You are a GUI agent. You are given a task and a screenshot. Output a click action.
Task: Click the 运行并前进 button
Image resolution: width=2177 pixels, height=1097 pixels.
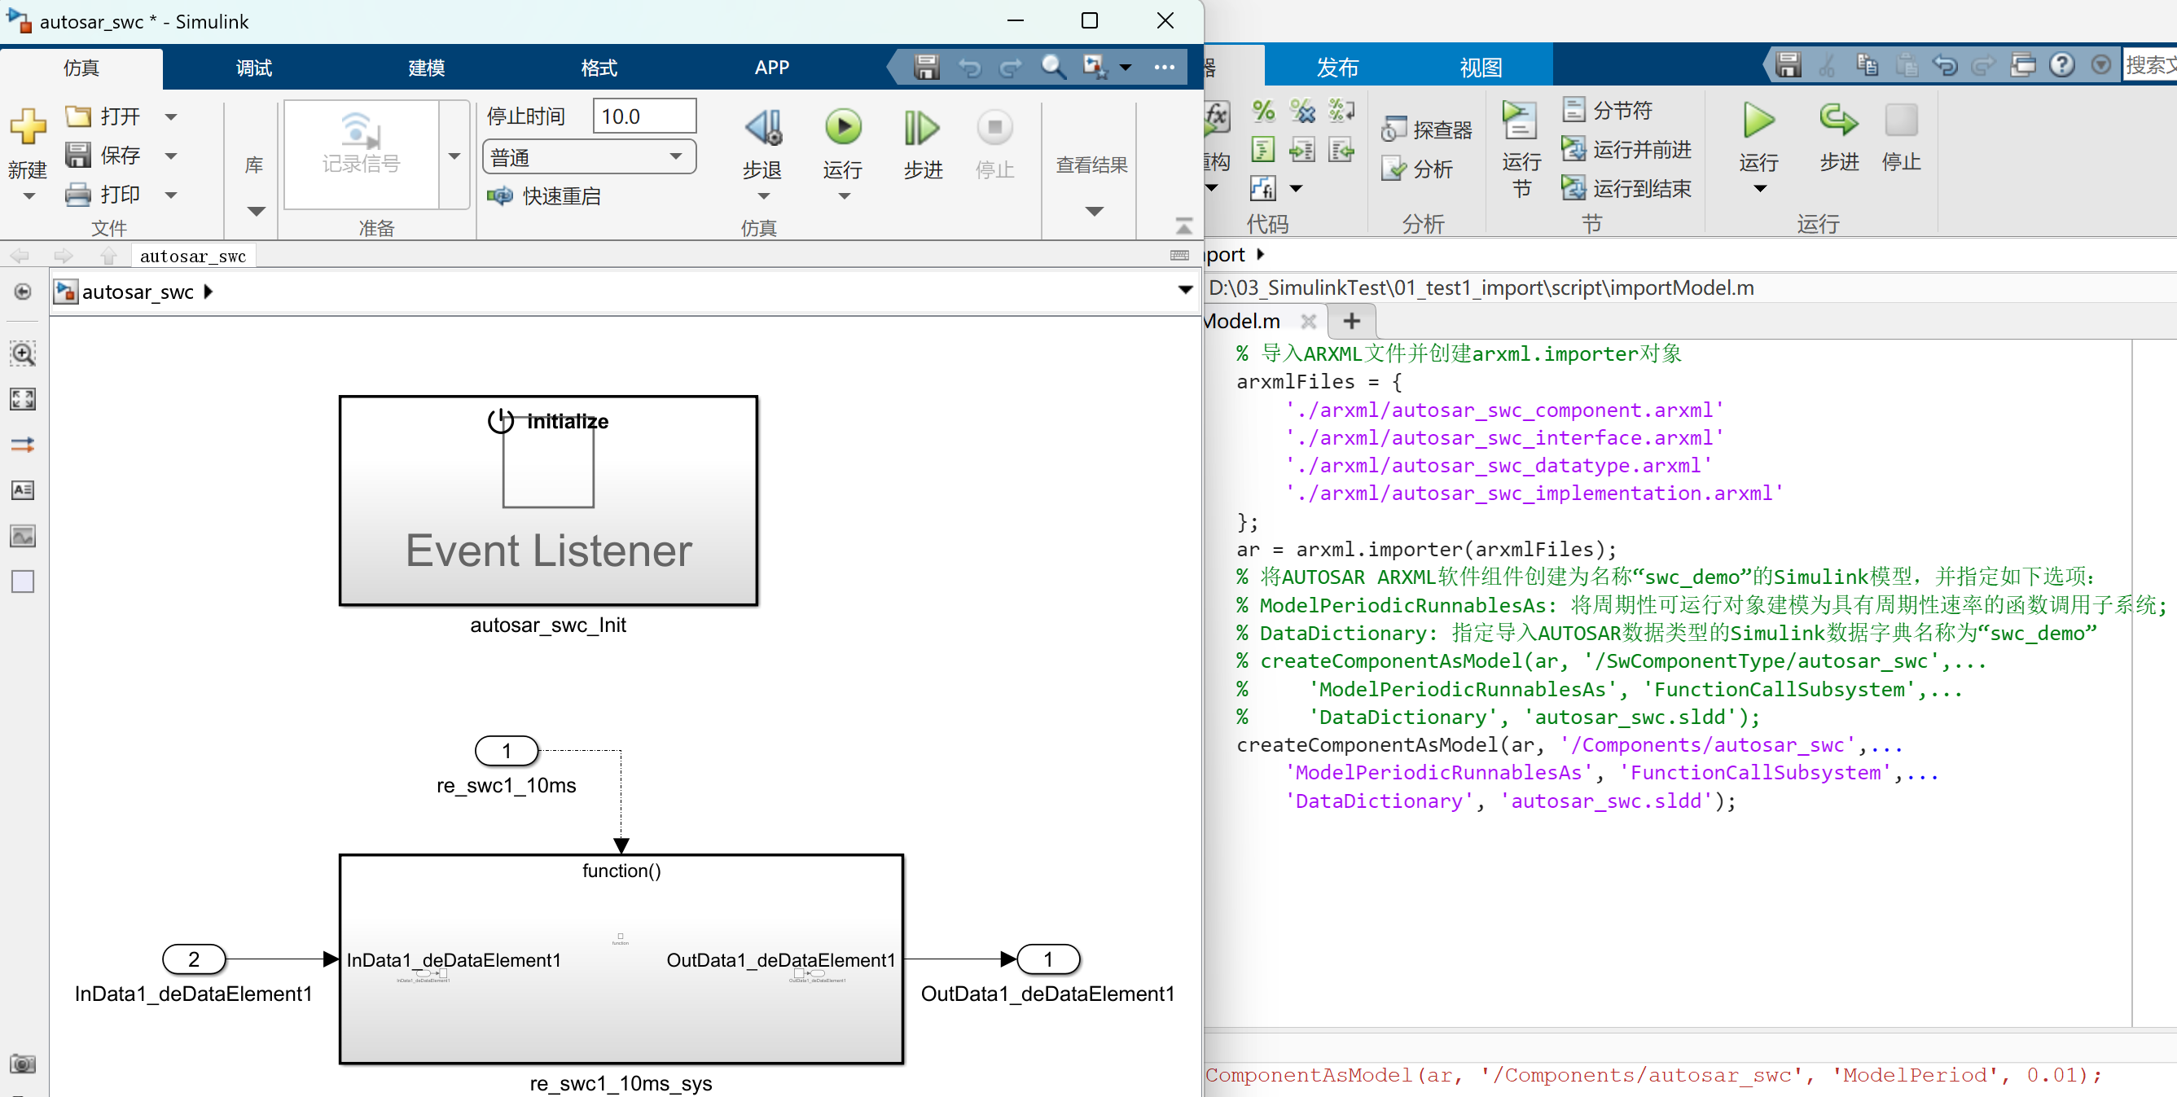click(1626, 150)
